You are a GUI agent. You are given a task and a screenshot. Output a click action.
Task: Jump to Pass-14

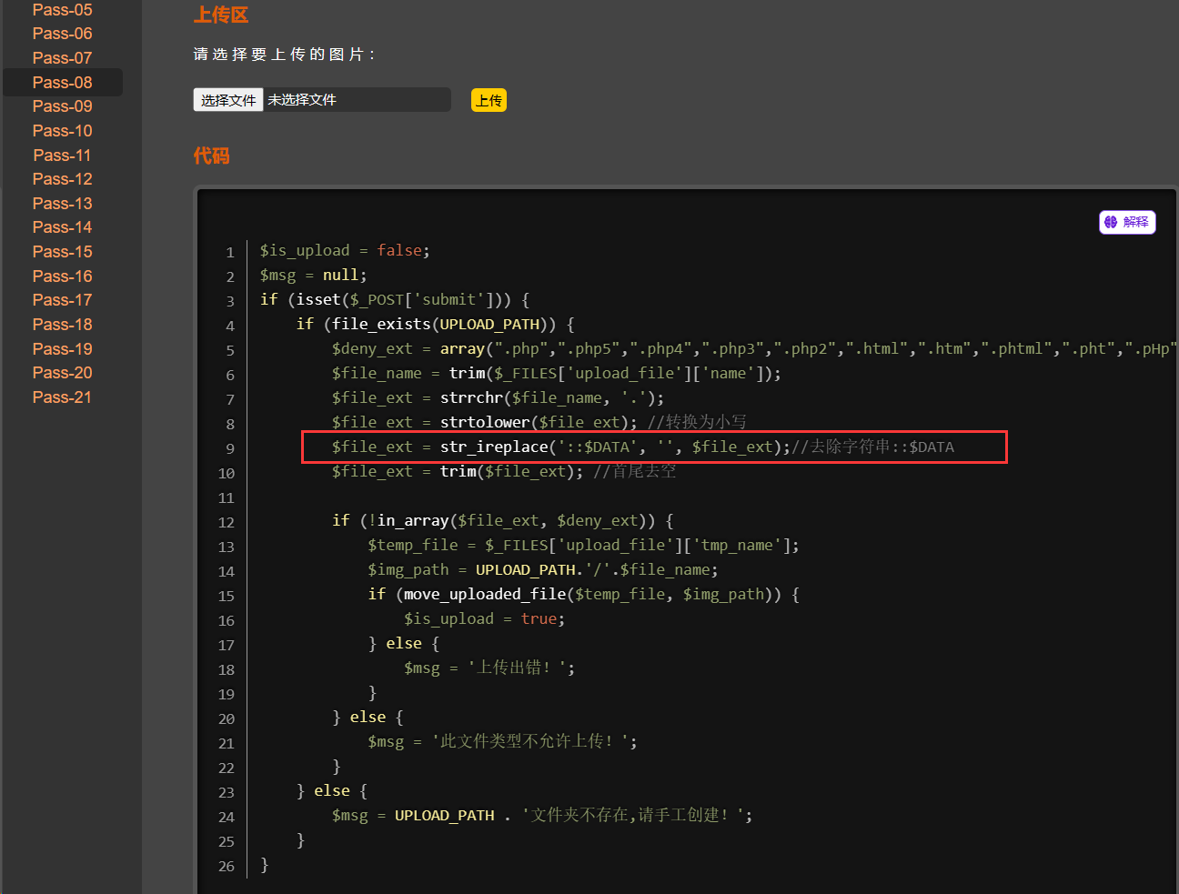tap(62, 227)
